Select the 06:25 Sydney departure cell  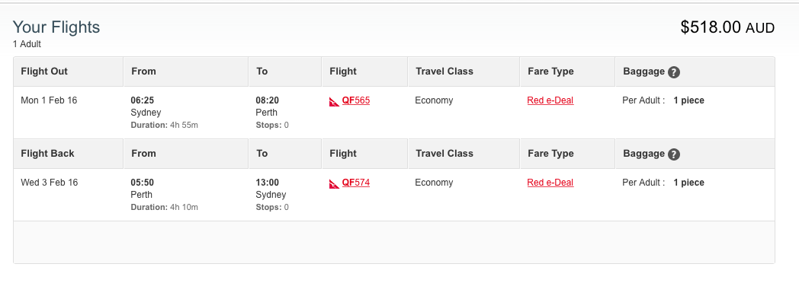click(185, 113)
